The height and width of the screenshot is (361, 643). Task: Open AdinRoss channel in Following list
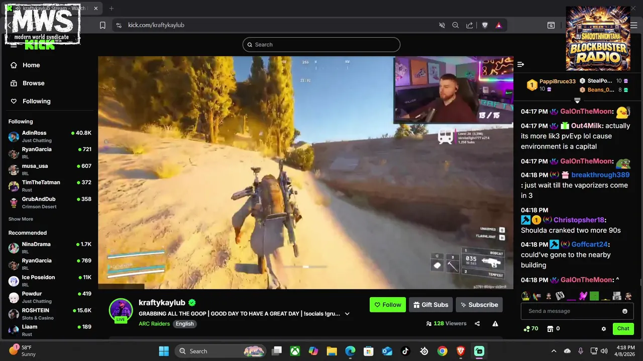[50, 136]
